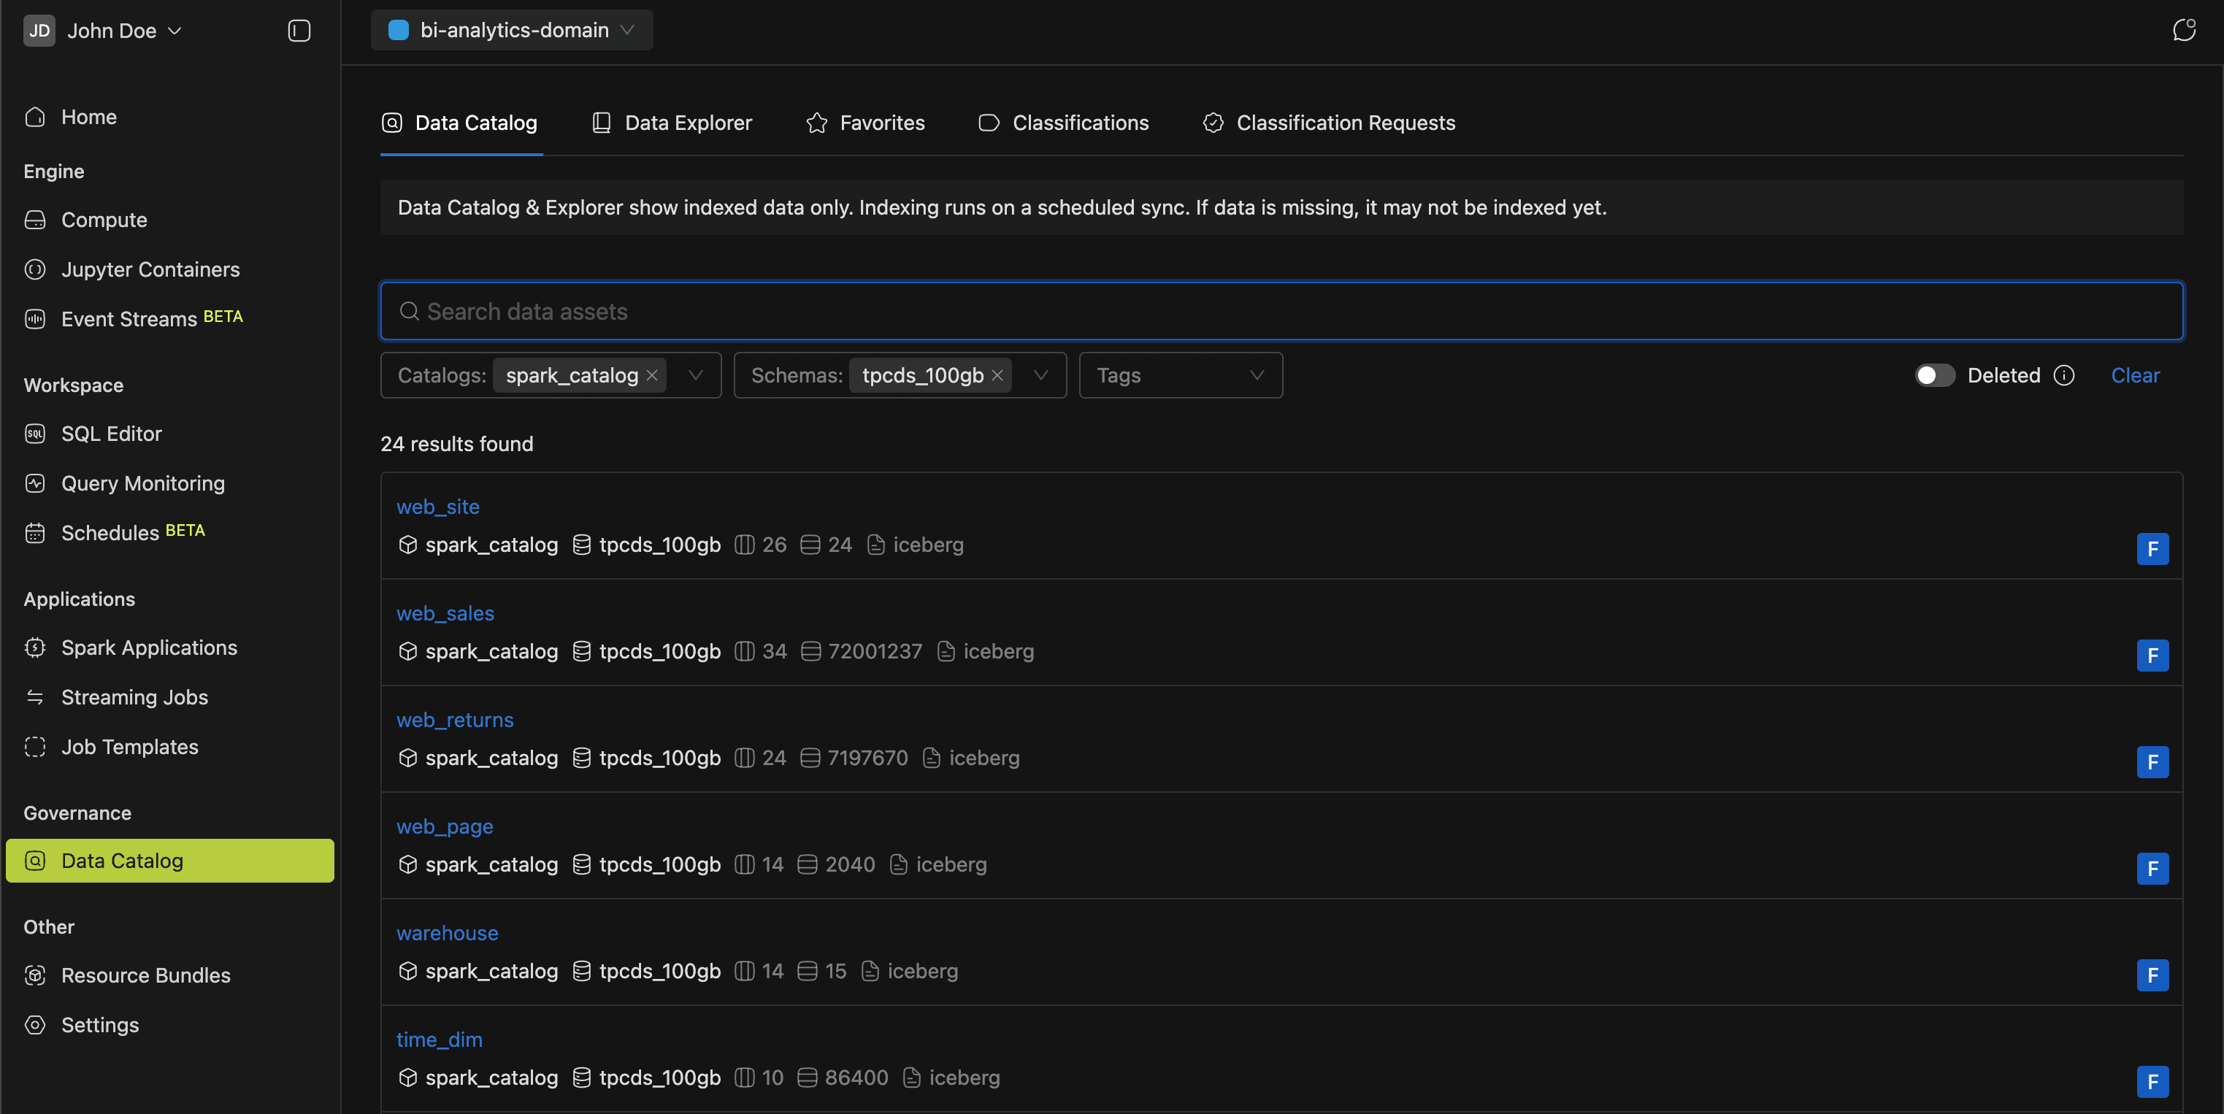Toggle the favorite marker on time_dim
Viewport: 2224px width, 1114px height.
2152,1081
